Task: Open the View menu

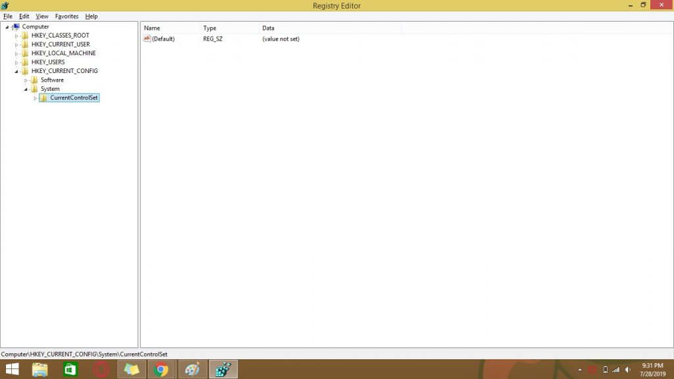Action: click(41, 16)
